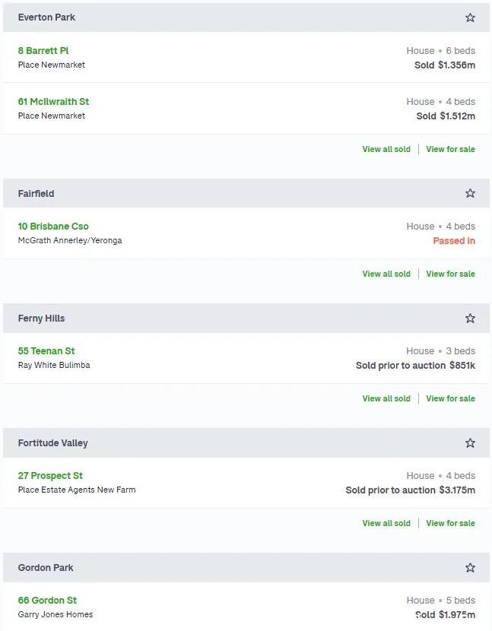Viewport: 492px width, 631px height.
Task: Open 27 Prospect St listing
Action: (50, 476)
